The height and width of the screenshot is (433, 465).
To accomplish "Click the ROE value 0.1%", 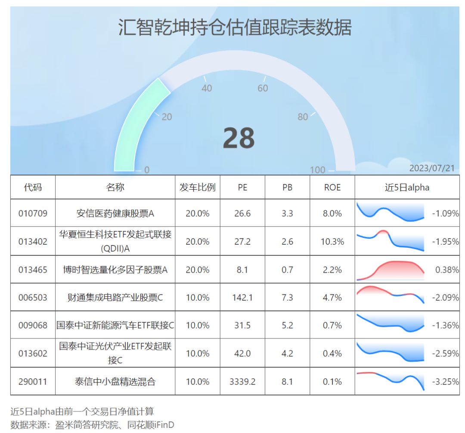I will pyautogui.click(x=332, y=382).
